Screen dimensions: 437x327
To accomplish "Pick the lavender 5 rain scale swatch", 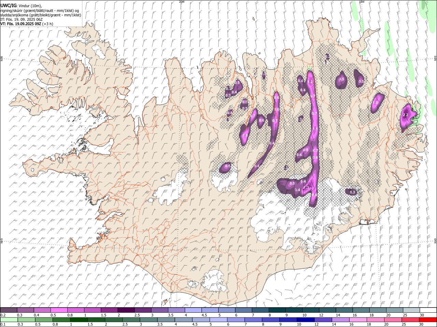I will 218,320.
